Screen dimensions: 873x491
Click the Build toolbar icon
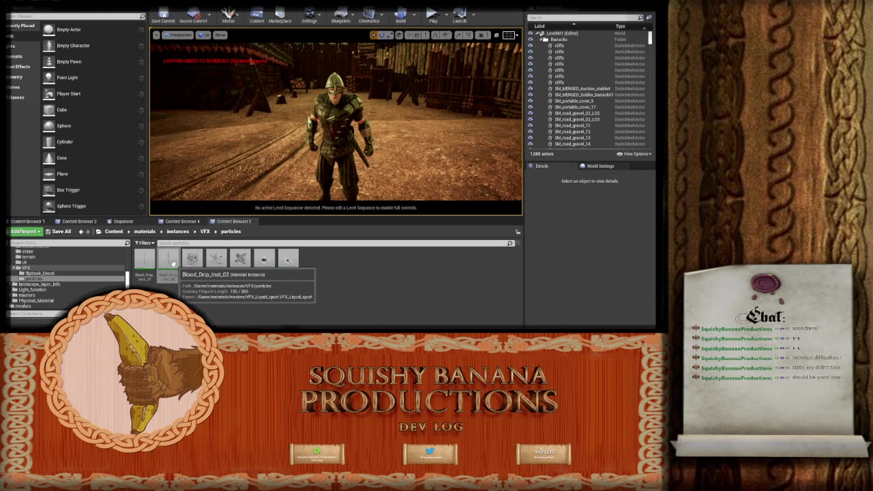pyautogui.click(x=400, y=16)
